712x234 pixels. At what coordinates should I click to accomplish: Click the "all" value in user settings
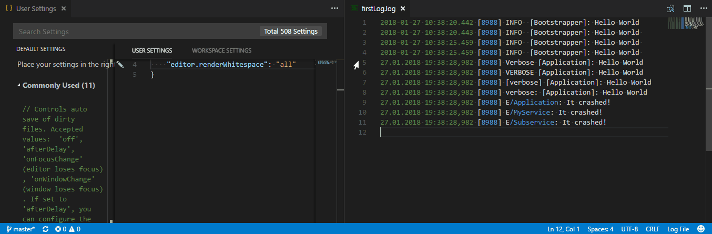286,65
